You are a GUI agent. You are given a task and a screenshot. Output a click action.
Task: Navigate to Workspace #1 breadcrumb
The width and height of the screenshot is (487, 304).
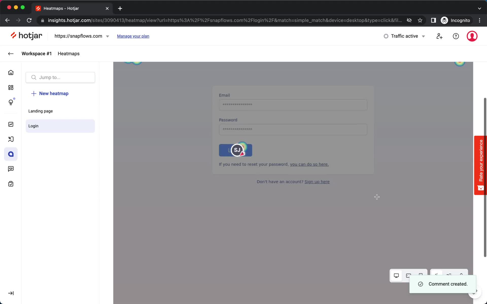(37, 54)
